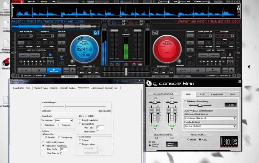Viewport: 259px width, 163px height.
Task: Click the deck 1 Gain knob
Action: (104, 26)
